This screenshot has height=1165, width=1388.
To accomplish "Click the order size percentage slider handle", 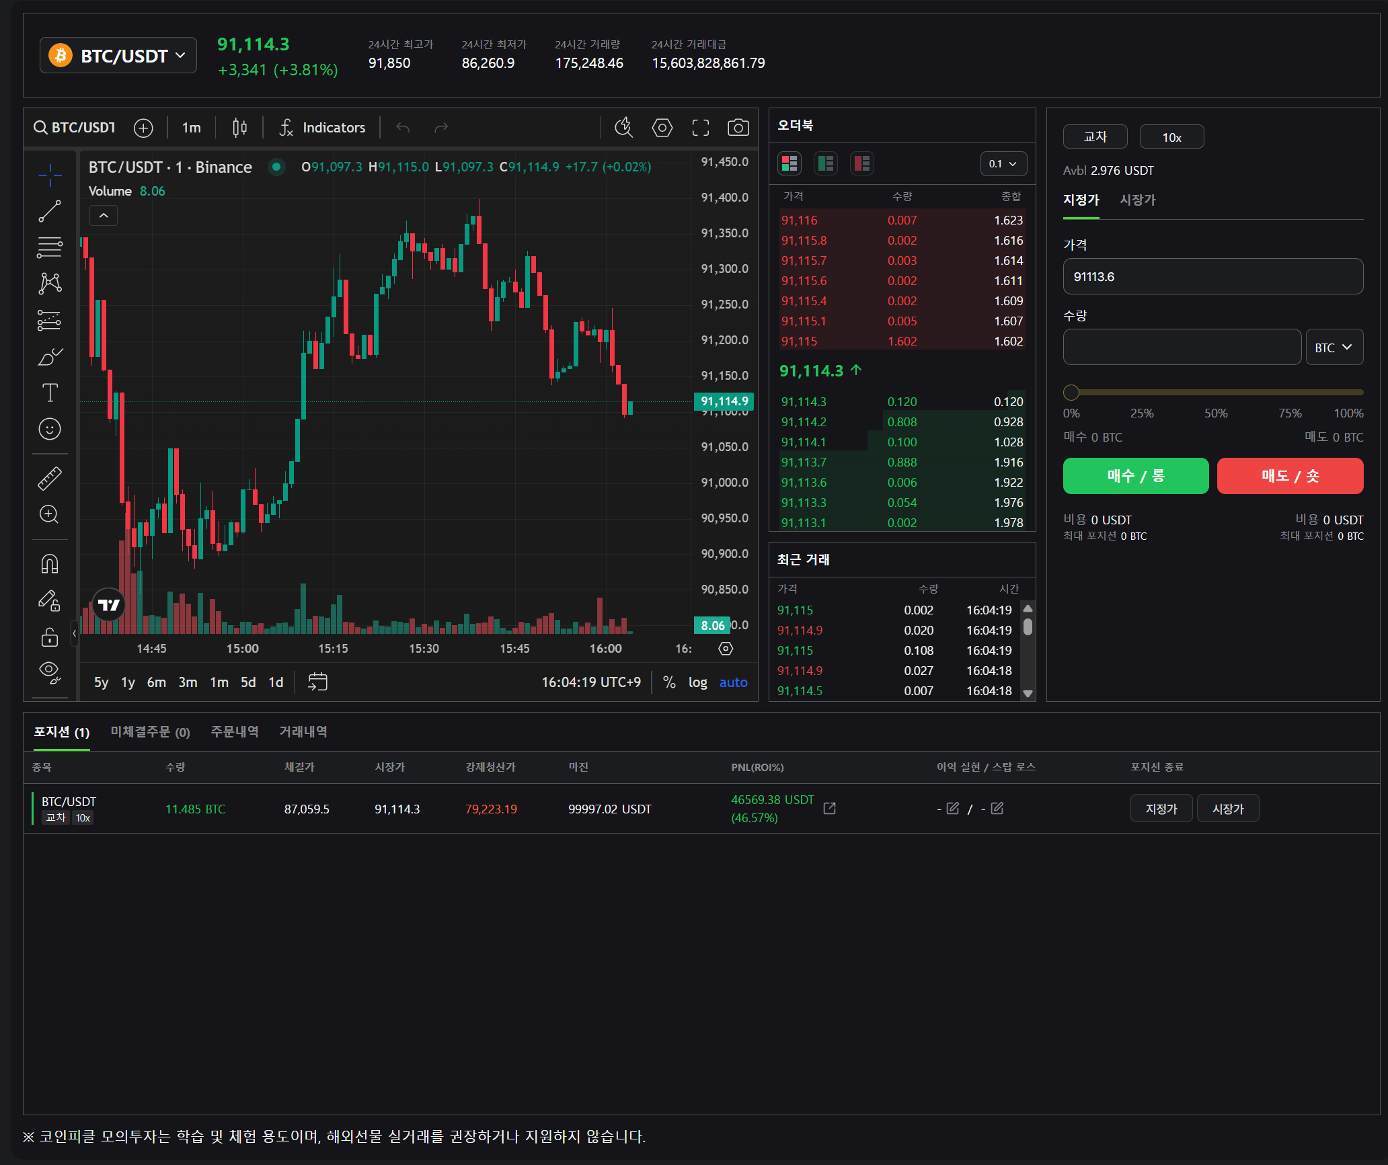I will [x=1071, y=392].
